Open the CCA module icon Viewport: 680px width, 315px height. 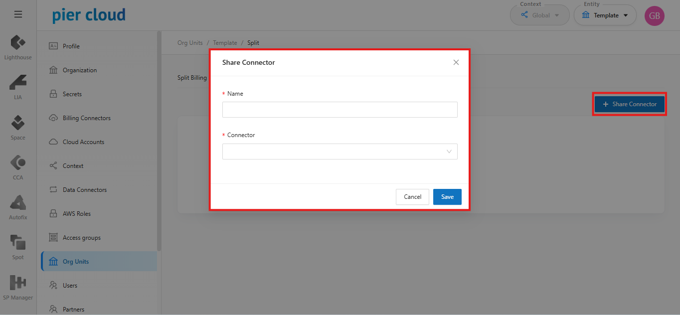[18, 162]
